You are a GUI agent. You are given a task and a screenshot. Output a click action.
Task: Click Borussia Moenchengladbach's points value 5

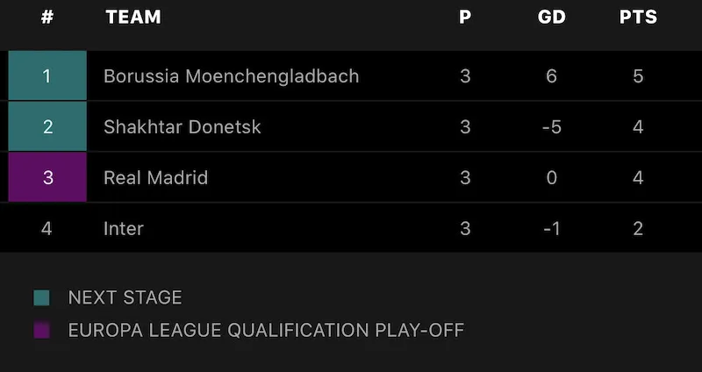tap(638, 76)
